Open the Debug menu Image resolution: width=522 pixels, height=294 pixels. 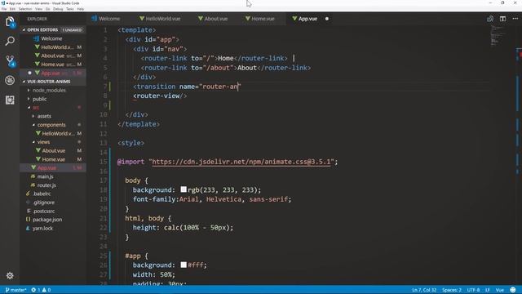tap(58, 9)
